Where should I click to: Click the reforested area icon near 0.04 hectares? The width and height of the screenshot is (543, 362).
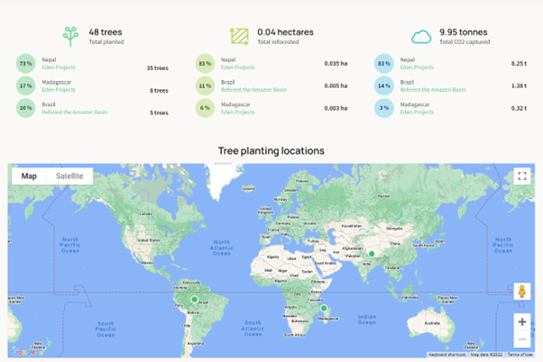pos(239,36)
